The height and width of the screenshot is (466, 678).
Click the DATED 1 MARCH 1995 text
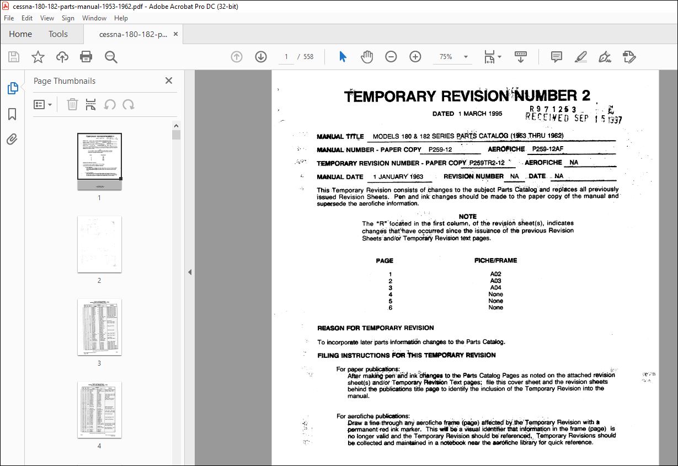(467, 114)
